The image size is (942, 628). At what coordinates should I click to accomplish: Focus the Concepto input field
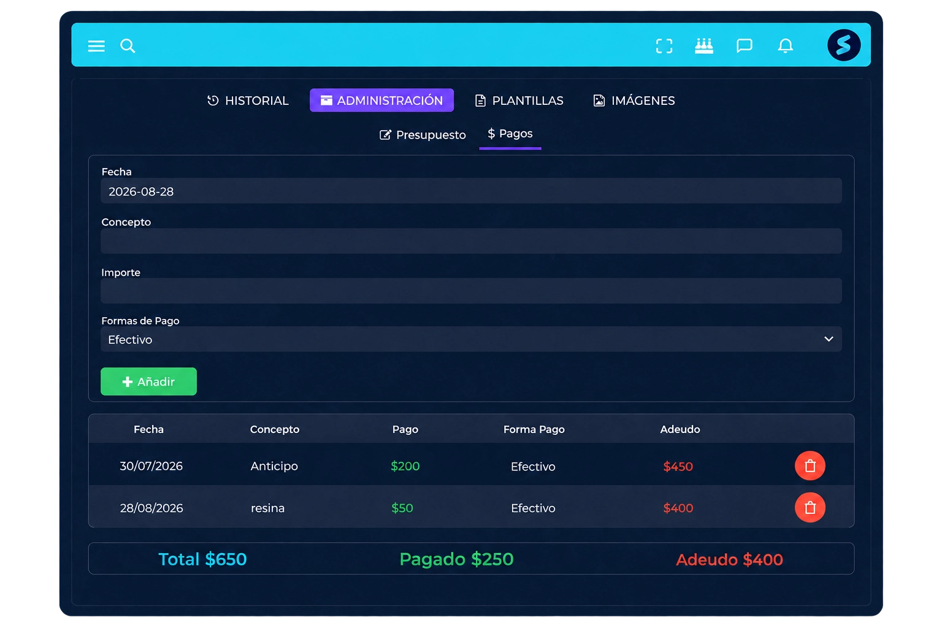tap(471, 241)
